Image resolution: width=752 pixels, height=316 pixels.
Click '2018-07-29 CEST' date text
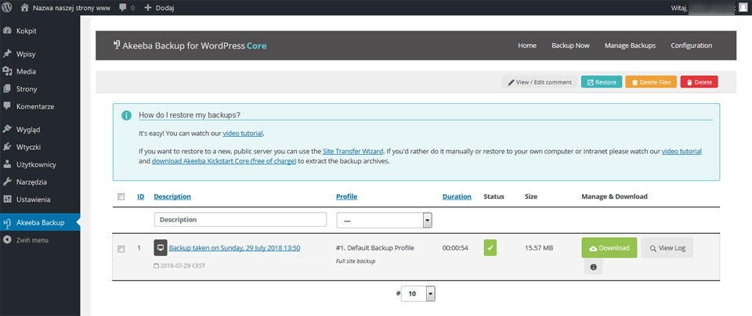click(x=183, y=265)
